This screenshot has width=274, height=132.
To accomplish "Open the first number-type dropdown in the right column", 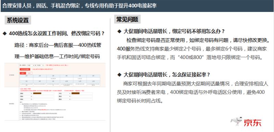I will 64,93.
